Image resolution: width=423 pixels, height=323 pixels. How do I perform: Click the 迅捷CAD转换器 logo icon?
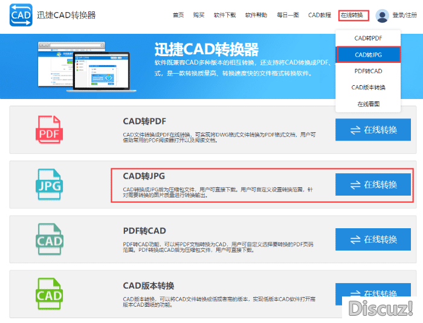[x=20, y=15]
